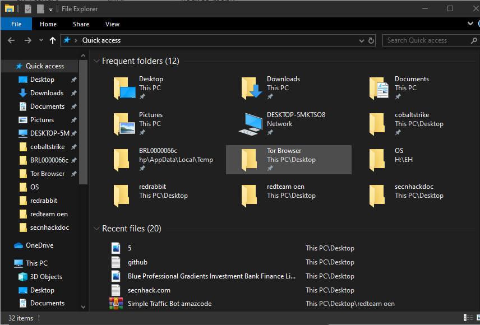
Task: Select the Tor Browser folder tile
Action: [288, 160]
